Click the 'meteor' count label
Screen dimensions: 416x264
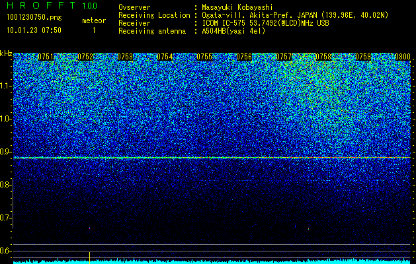point(94,20)
